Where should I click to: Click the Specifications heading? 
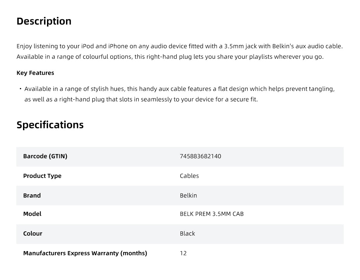click(50, 125)
